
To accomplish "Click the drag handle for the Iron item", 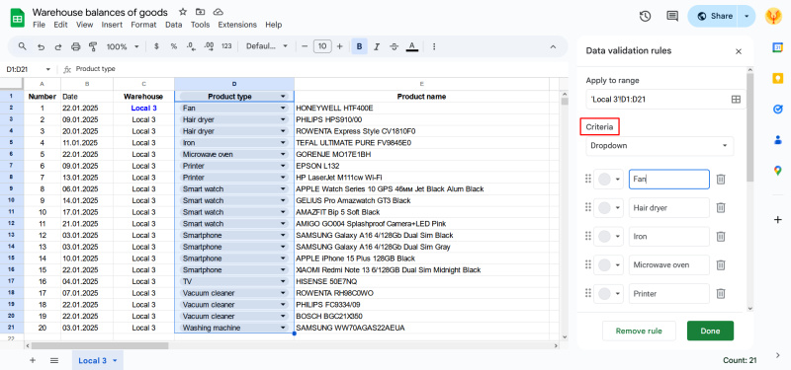I will click(x=587, y=236).
